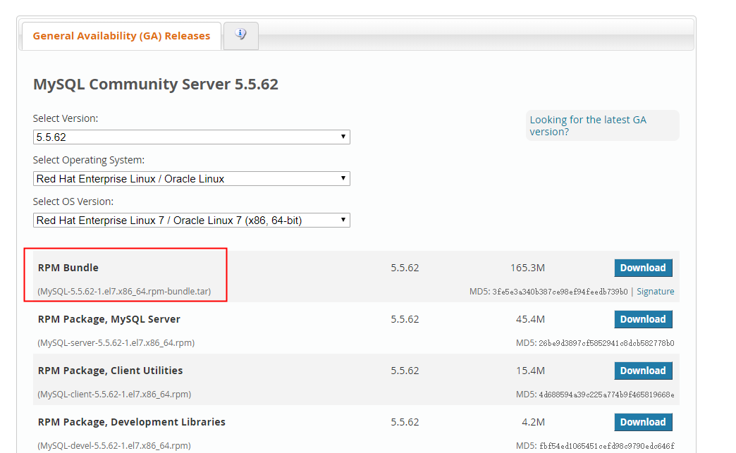Click the 5.5.62 version in RPM Bundle row

[x=405, y=268]
